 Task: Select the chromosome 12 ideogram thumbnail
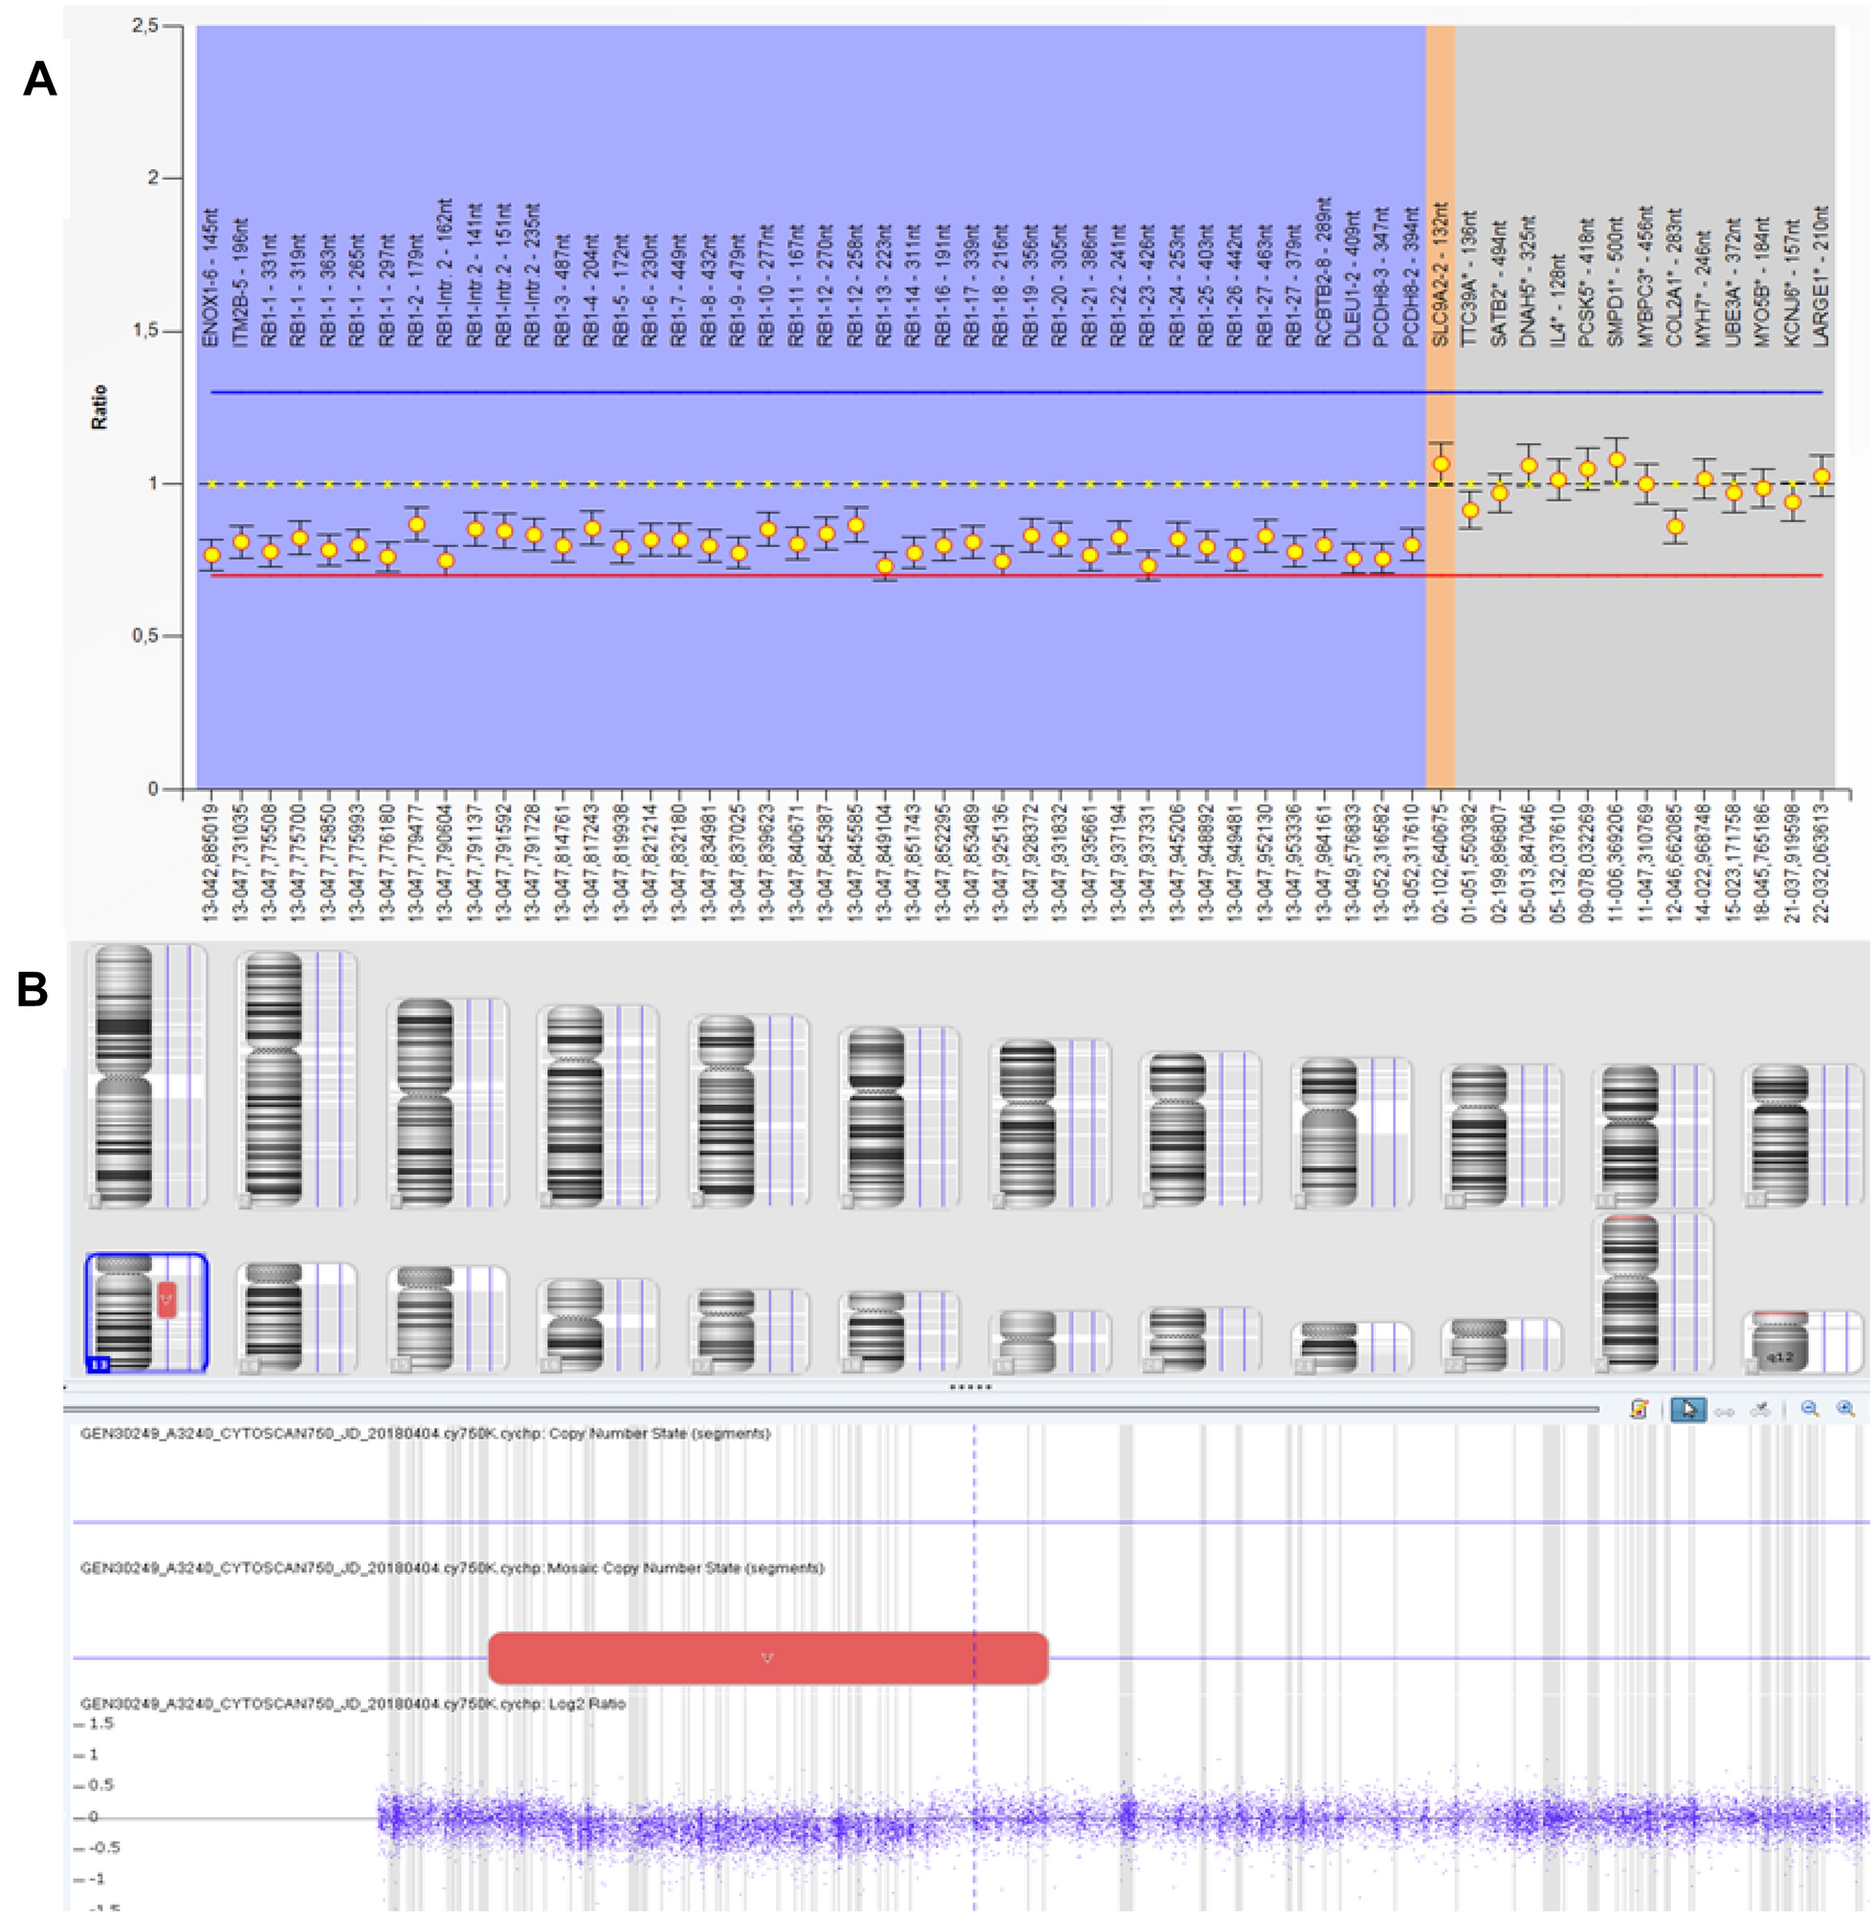click(1803, 1135)
